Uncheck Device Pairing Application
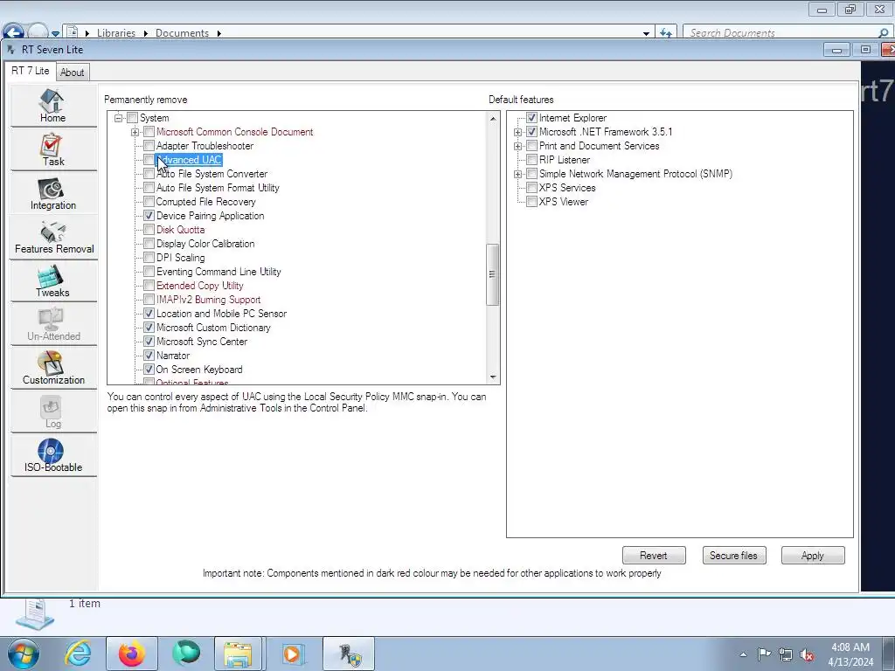The image size is (895, 671). pos(149,216)
